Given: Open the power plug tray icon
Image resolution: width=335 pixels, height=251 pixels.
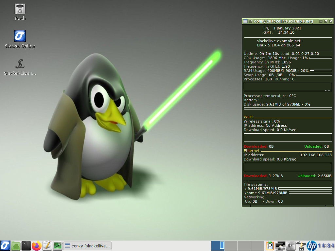Looking at the screenshot, I should coord(301,246).
